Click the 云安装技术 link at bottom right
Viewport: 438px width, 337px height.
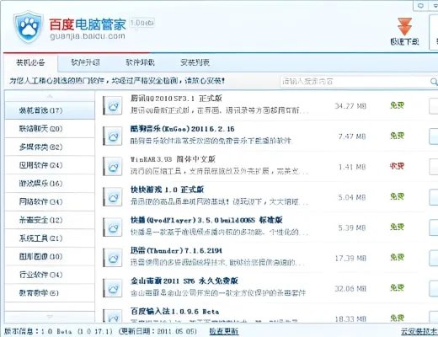point(419,331)
